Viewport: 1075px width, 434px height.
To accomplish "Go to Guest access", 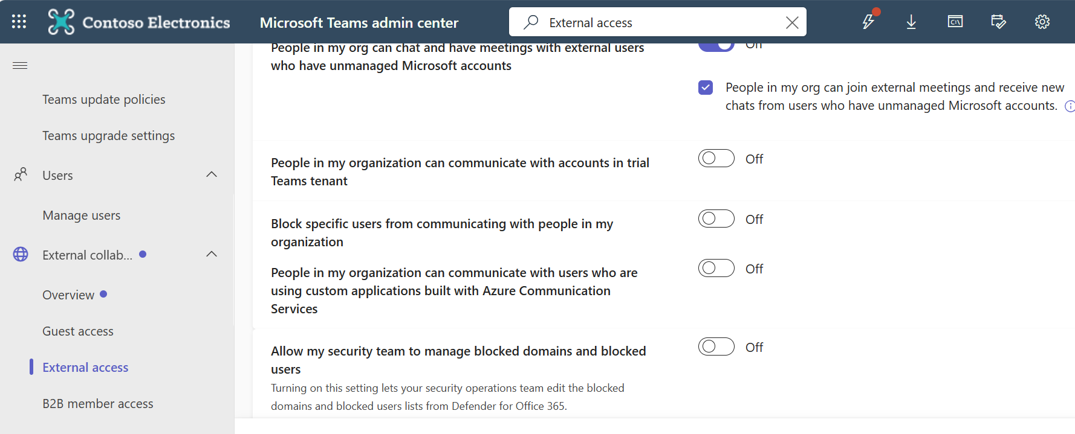I will coord(78,331).
